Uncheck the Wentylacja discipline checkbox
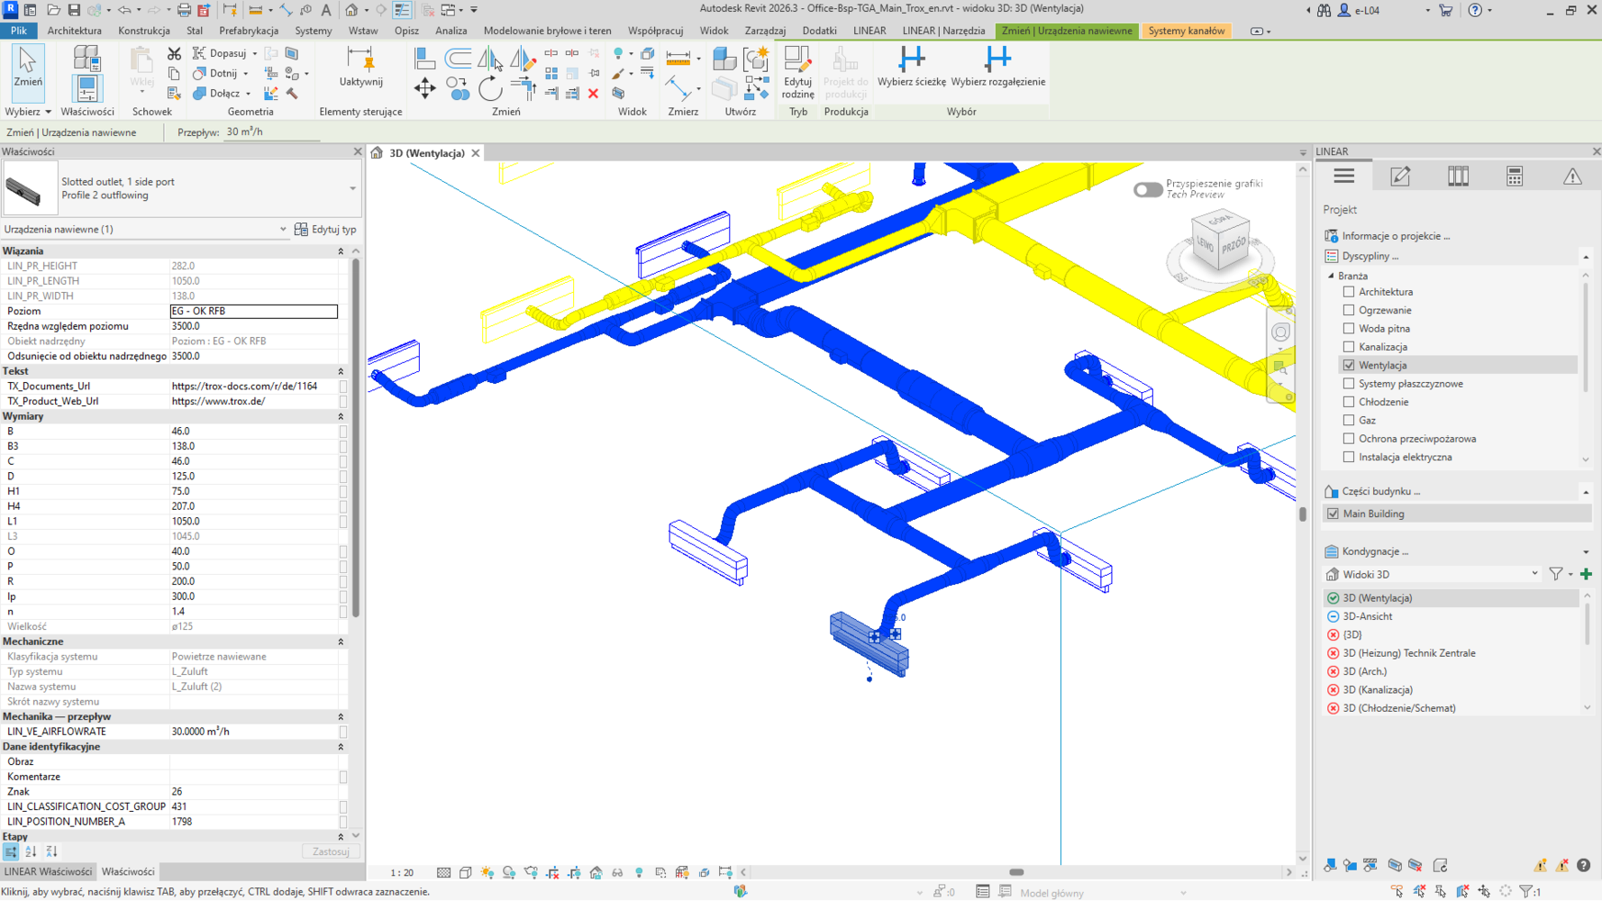Image resolution: width=1602 pixels, height=901 pixels. click(x=1349, y=365)
